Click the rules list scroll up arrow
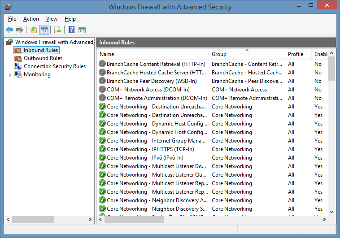 pyautogui.click(x=331, y=53)
